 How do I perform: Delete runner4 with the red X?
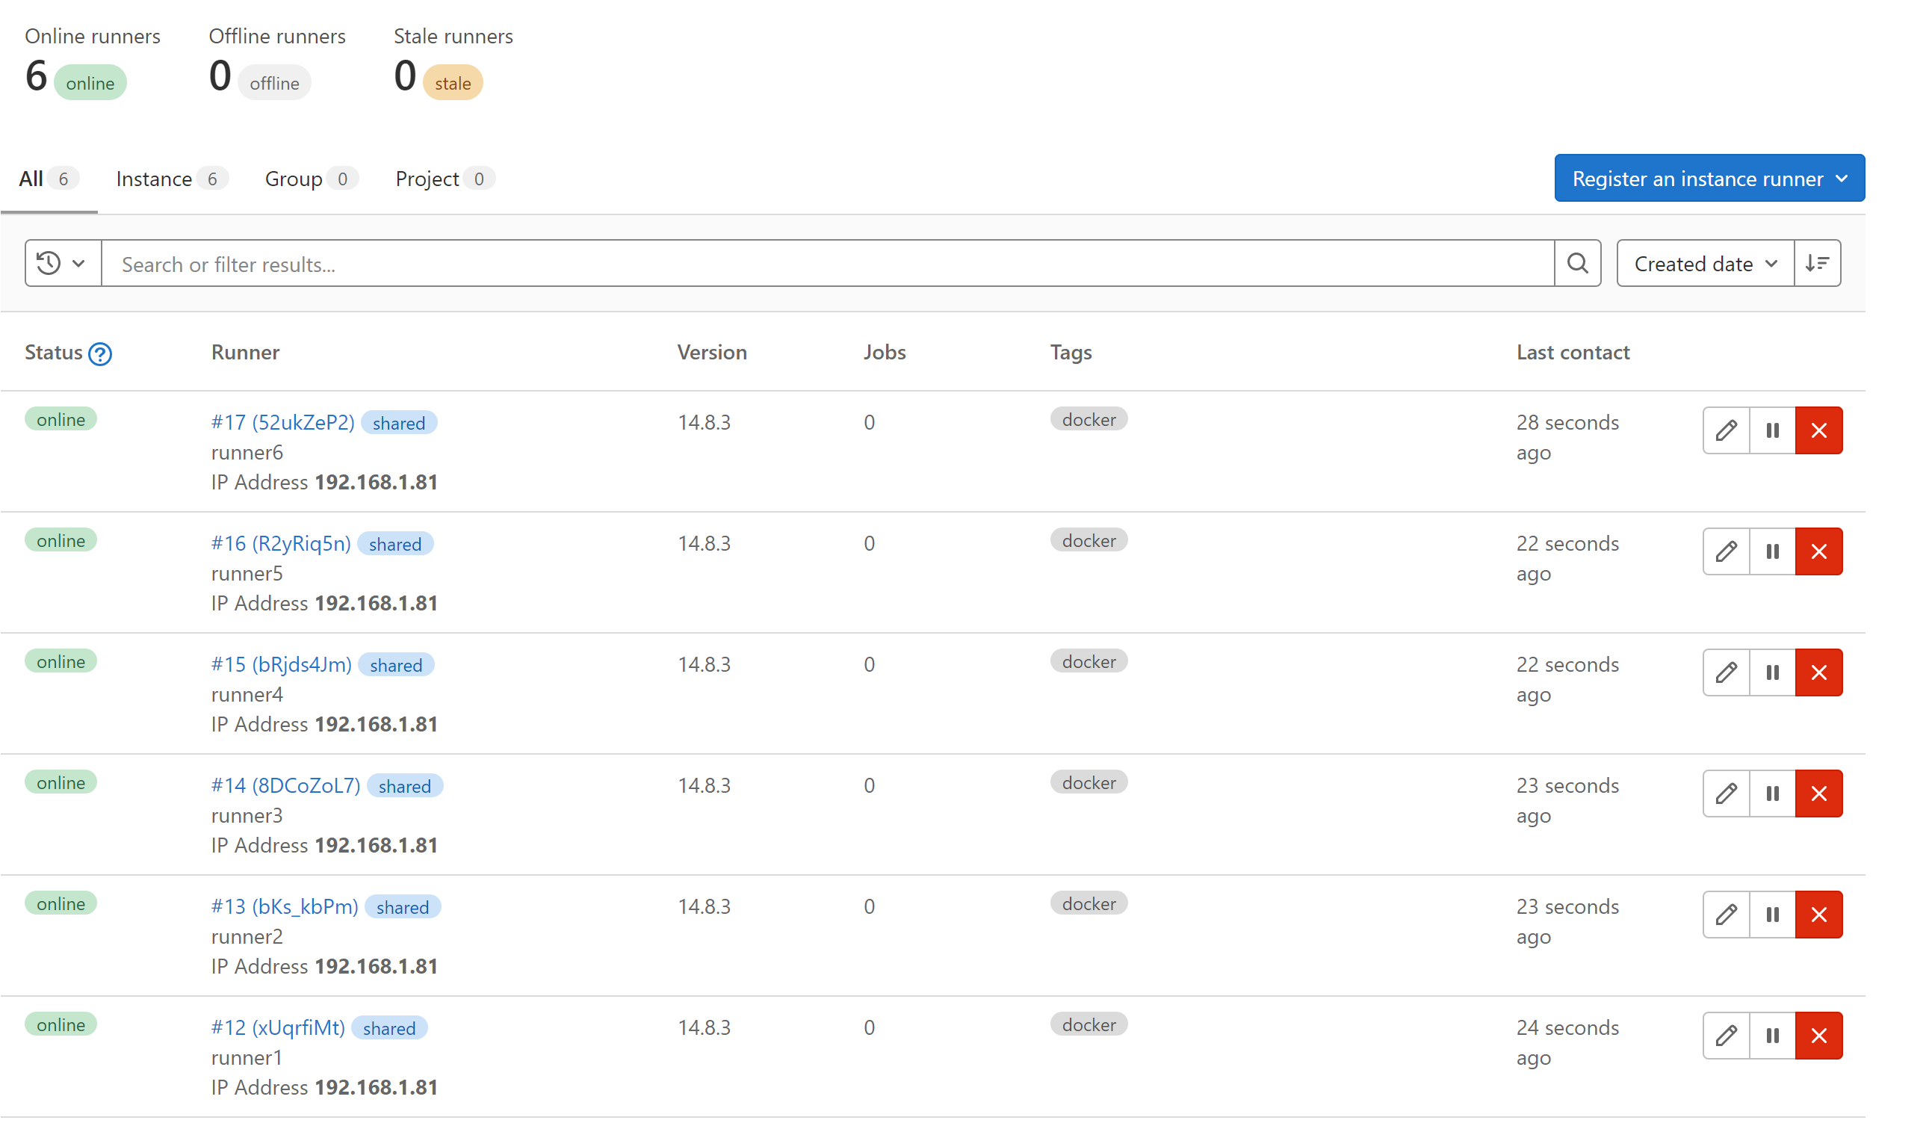(x=1818, y=672)
